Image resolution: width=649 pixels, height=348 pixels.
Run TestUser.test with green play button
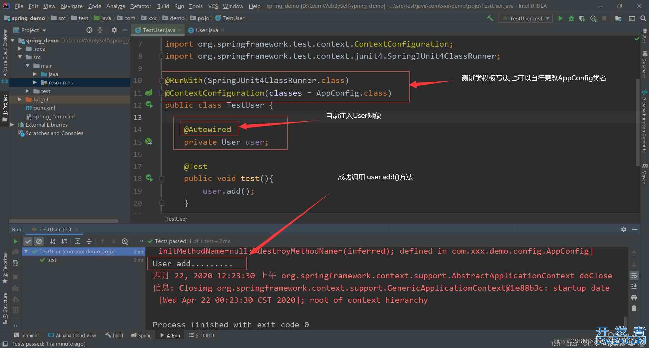[x=560, y=18]
